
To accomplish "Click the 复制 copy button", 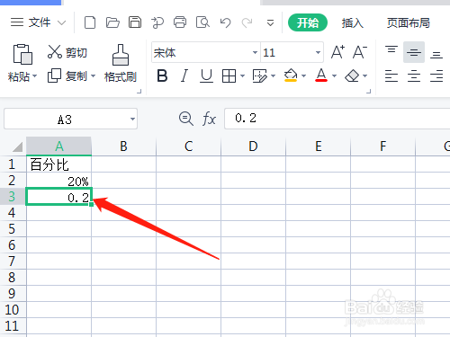I will [67, 76].
